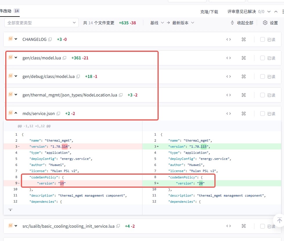View source icon for gen/debug/class/model.lua
Image resolution: width=284 pixels, height=241 pixels.
tap(229, 76)
